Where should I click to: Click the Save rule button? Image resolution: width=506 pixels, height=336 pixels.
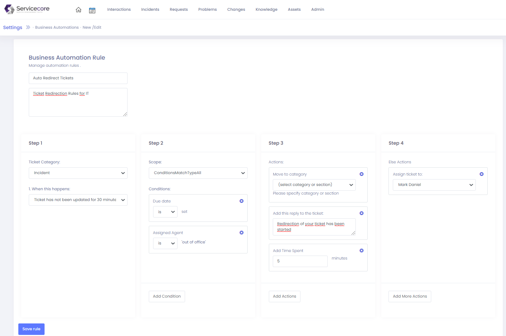pos(31,329)
